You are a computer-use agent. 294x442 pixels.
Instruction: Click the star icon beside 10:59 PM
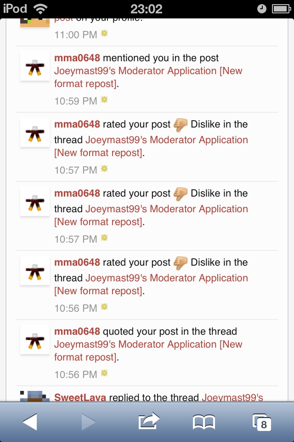[x=104, y=100]
